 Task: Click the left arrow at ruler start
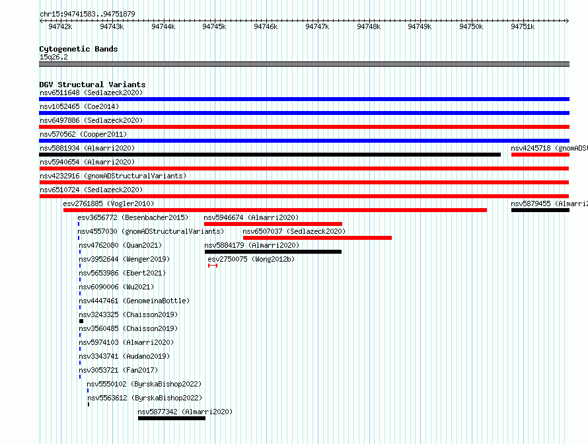[41, 20]
